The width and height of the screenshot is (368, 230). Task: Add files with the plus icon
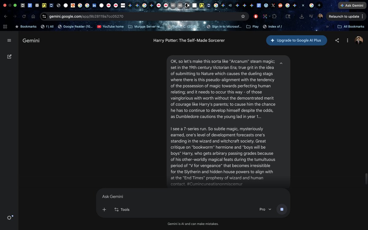coord(104,209)
